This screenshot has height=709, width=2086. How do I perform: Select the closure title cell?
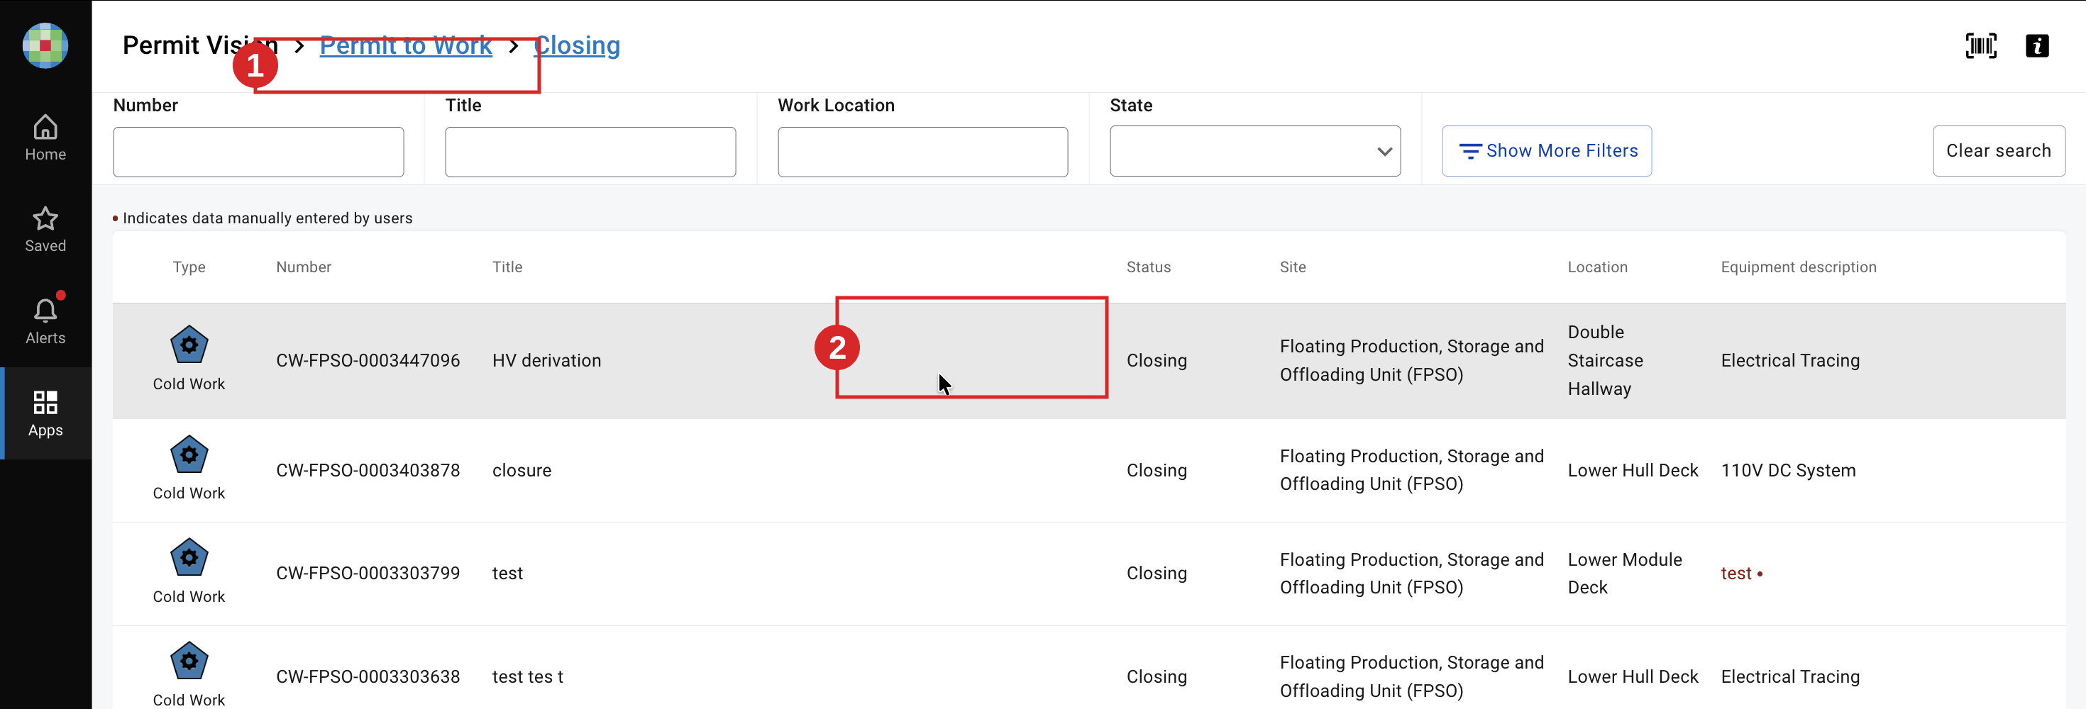[521, 471]
